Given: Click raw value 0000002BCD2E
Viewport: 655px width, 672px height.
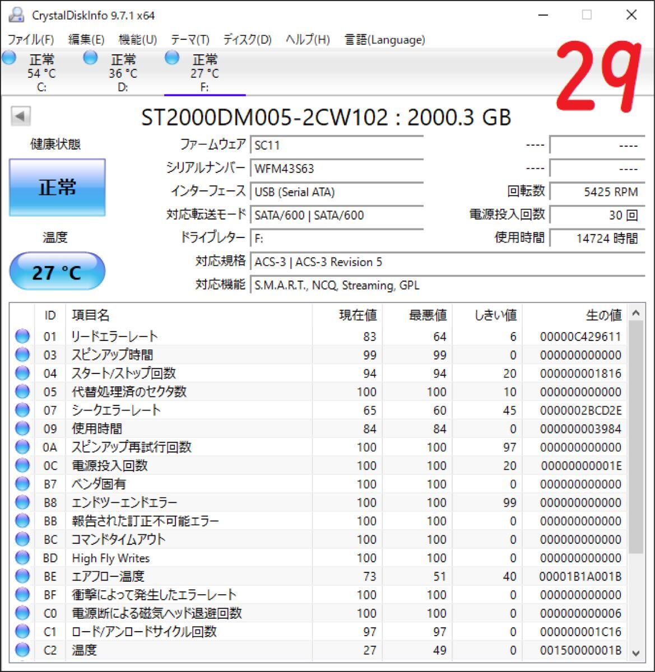Looking at the screenshot, I should [580, 410].
